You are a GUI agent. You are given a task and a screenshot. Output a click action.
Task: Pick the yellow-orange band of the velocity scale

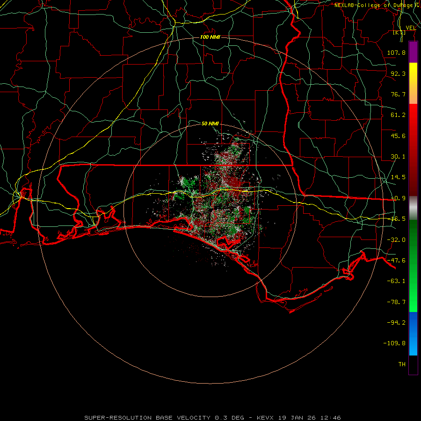pos(413,83)
